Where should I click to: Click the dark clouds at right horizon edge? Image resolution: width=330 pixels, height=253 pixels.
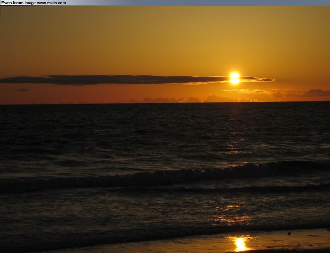316,93
